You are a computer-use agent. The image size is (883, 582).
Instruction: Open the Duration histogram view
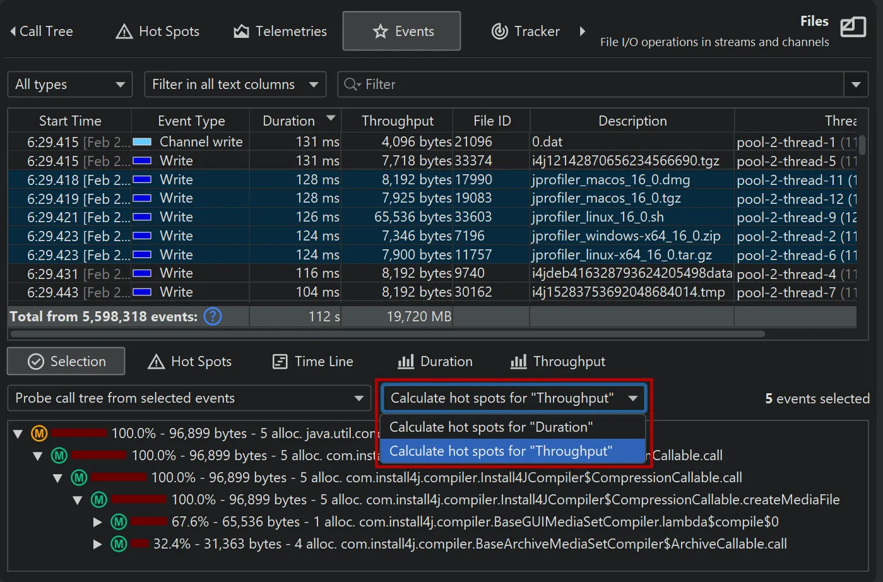(435, 361)
